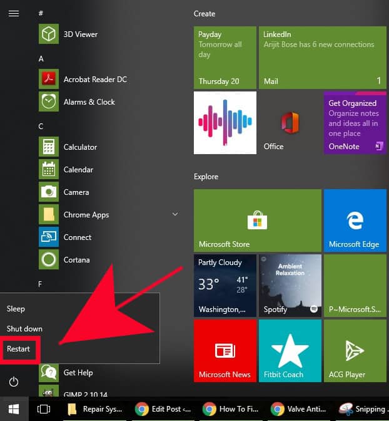Open the Connect app icon
The image size is (389, 421).
(x=49, y=237)
